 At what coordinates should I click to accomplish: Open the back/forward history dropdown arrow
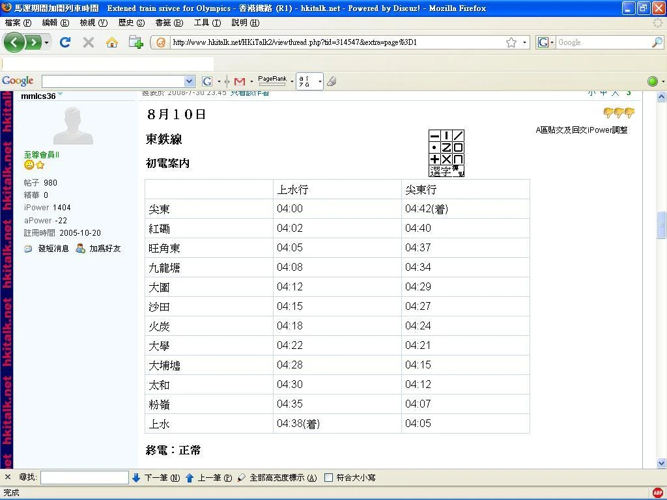tap(46, 42)
